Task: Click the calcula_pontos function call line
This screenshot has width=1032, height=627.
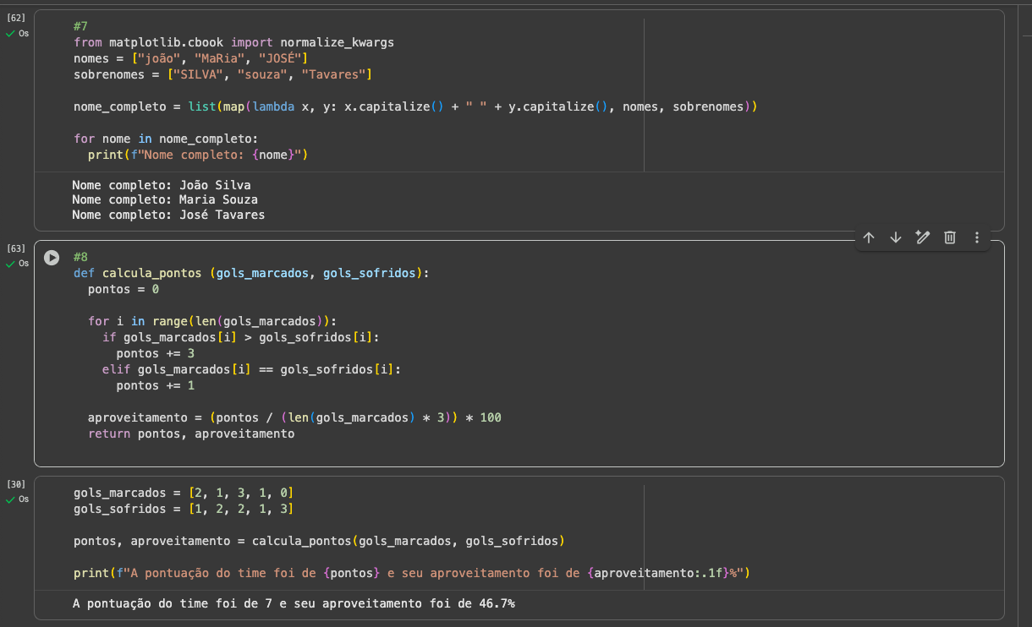Action: 319,541
